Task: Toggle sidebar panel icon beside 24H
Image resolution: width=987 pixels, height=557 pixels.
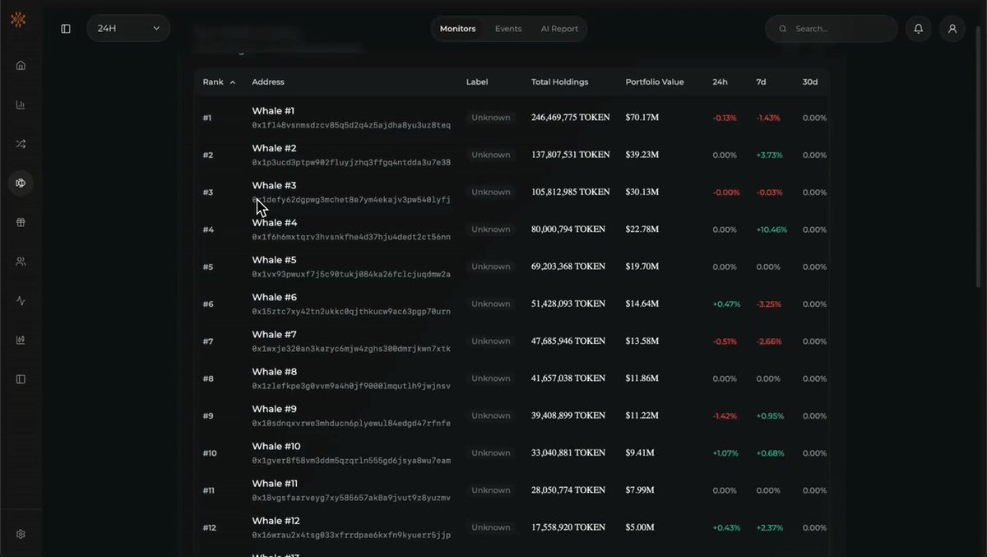Action: pos(66,29)
